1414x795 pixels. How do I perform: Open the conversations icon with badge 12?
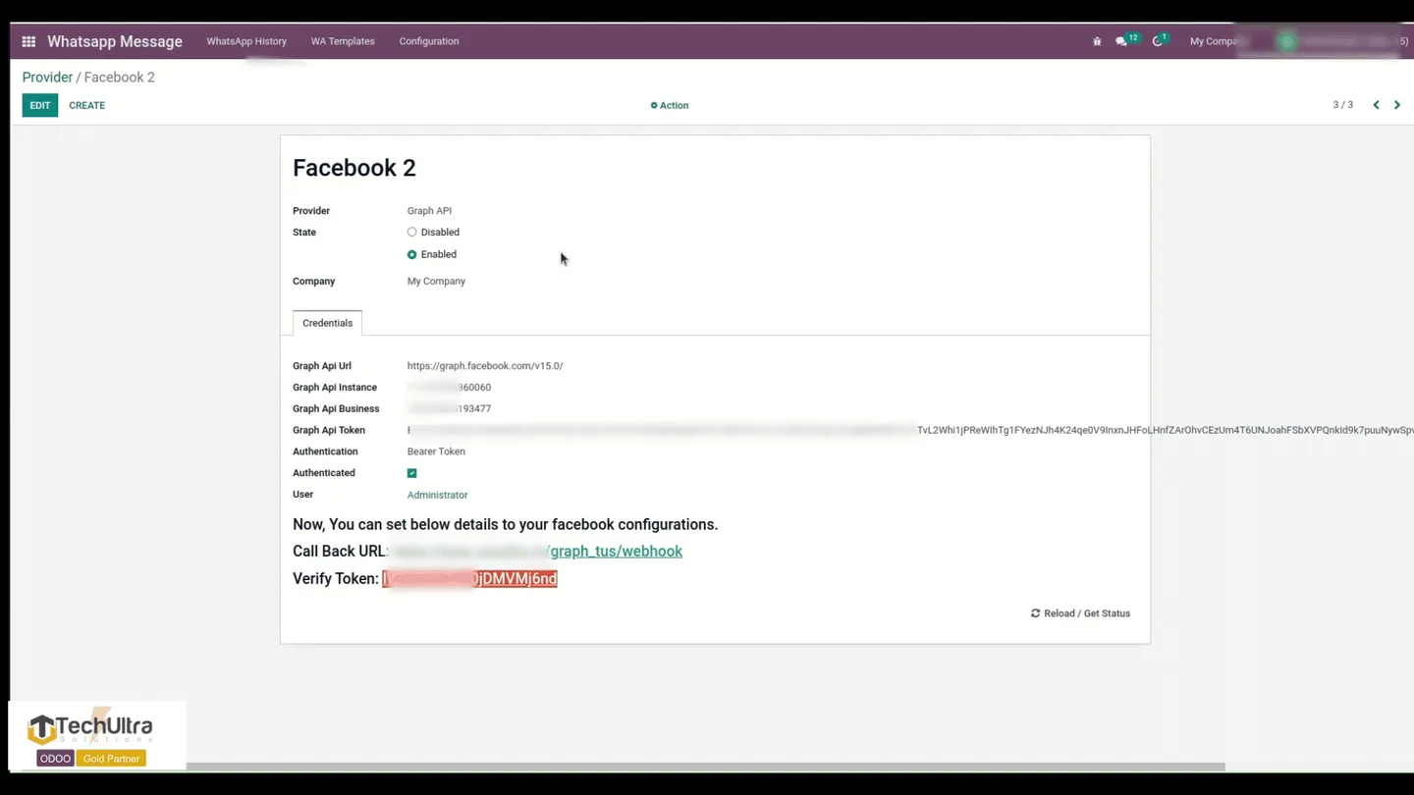click(x=1125, y=40)
